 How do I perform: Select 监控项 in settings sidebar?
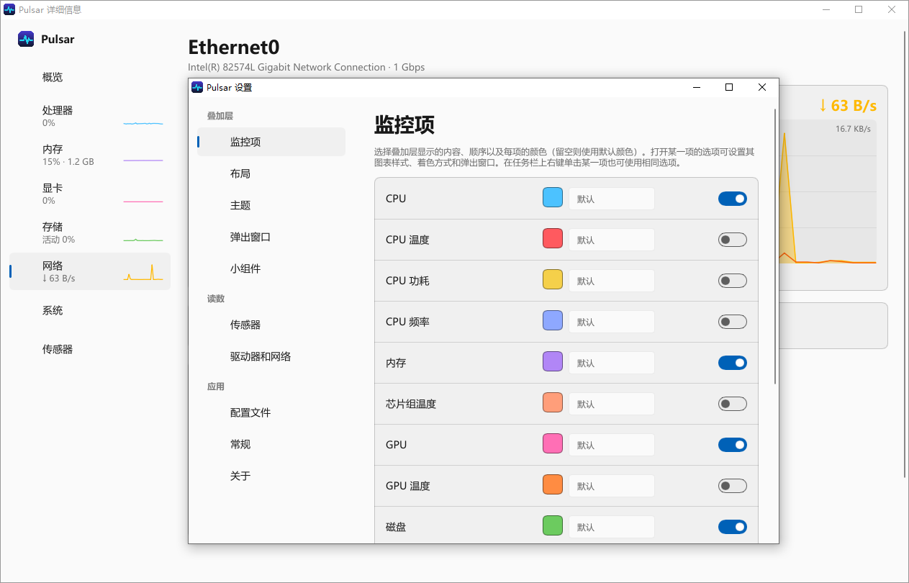tap(271, 142)
